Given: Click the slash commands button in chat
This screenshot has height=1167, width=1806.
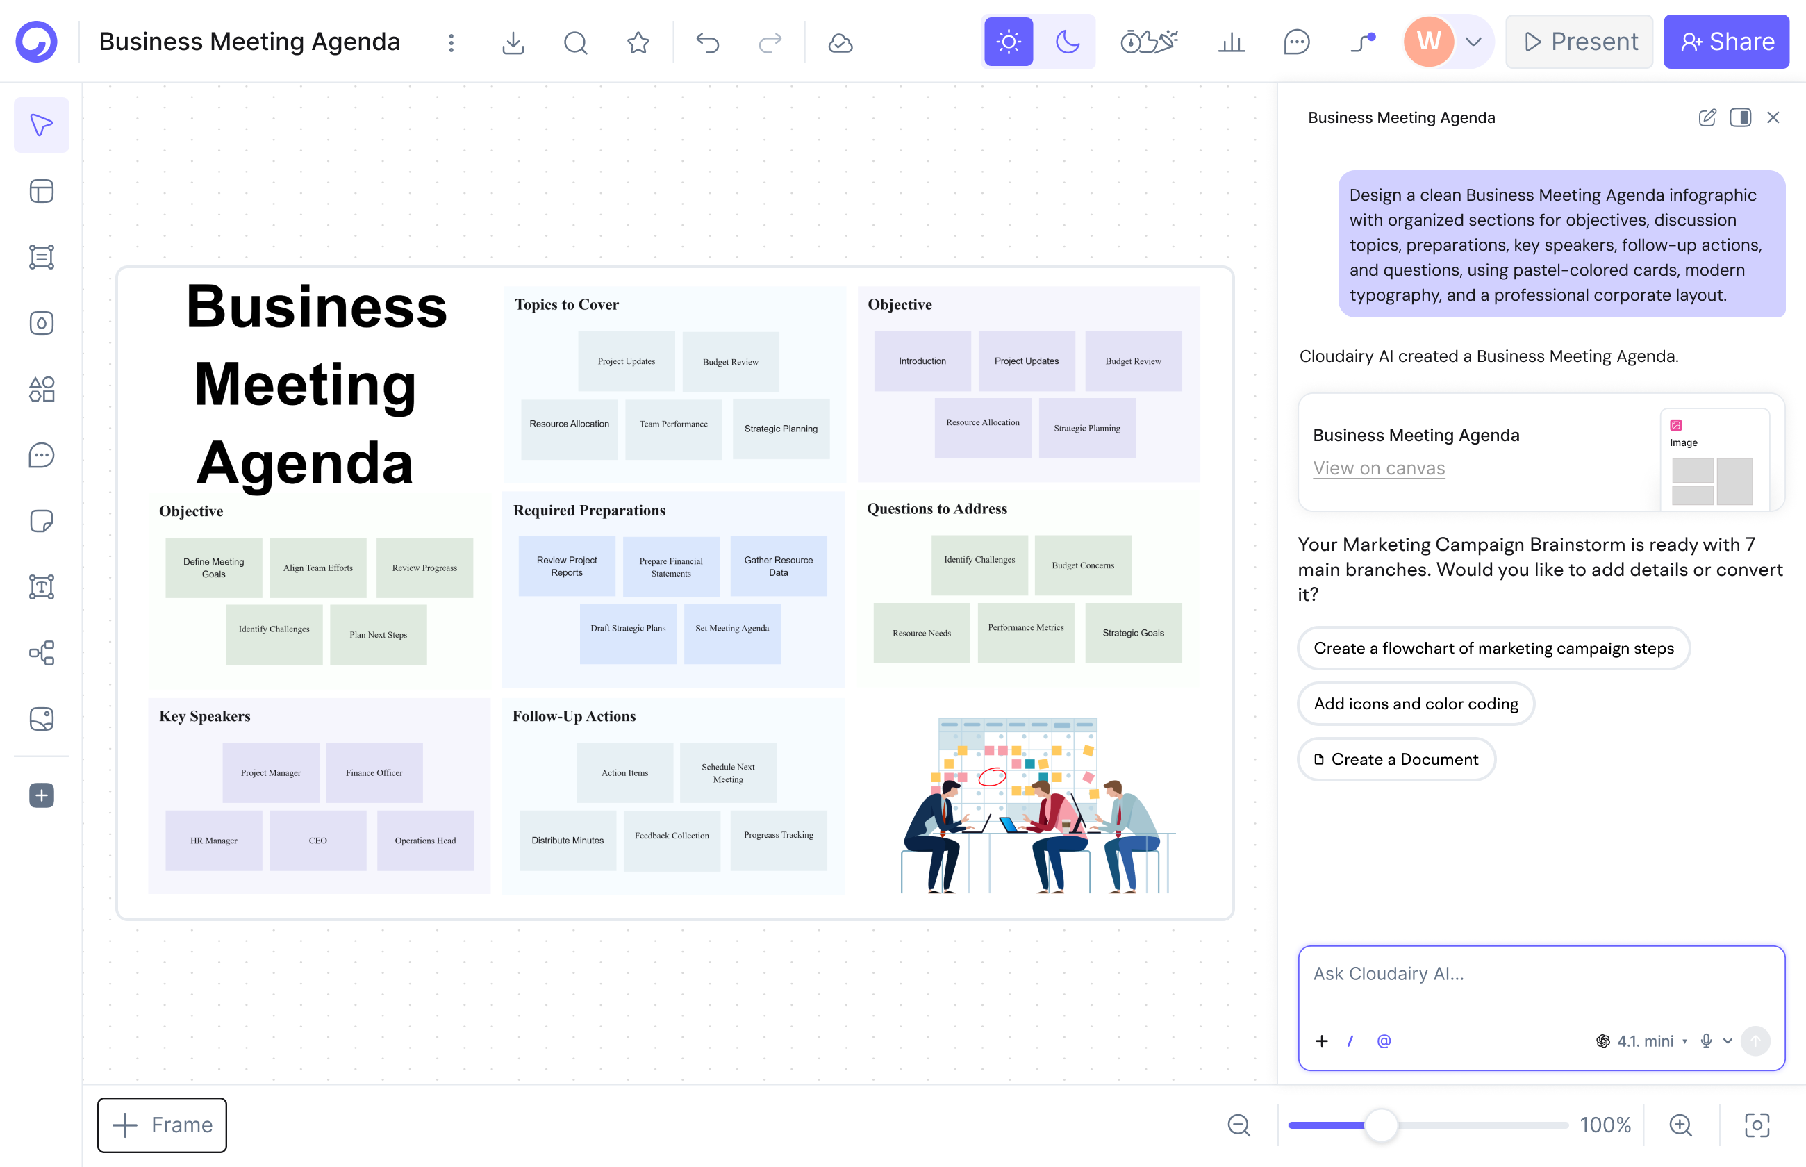Looking at the screenshot, I should (1351, 1041).
